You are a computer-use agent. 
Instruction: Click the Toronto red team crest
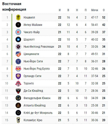(18, 83)
